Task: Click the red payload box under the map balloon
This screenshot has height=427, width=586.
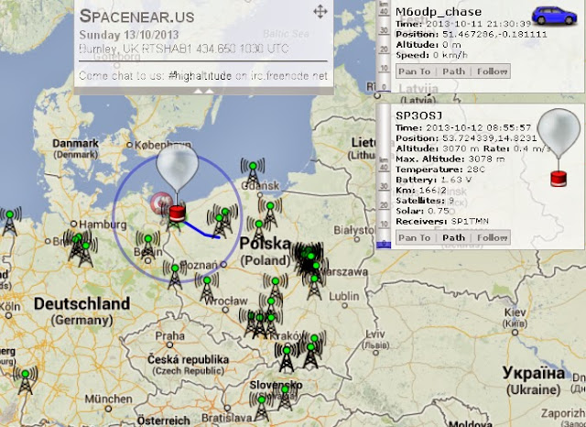Action: pyautogui.click(x=177, y=213)
